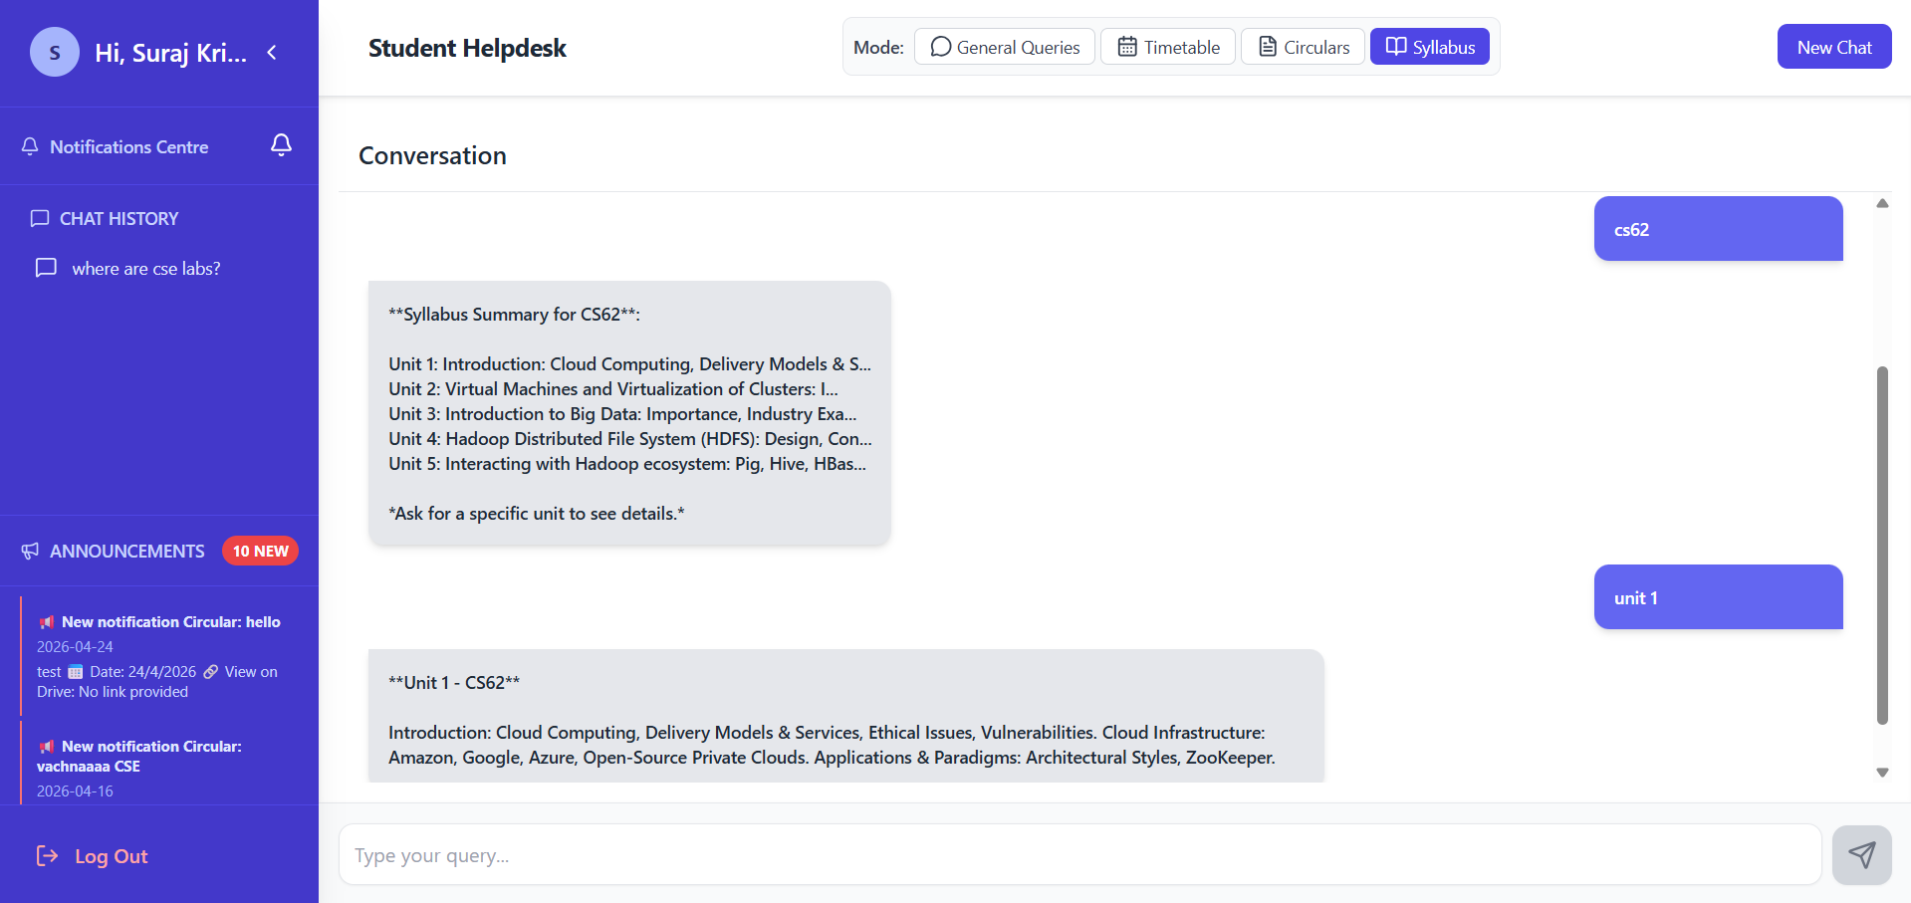This screenshot has width=1911, height=903.
Task: Enable Circulars mode
Action: tap(1303, 46)
